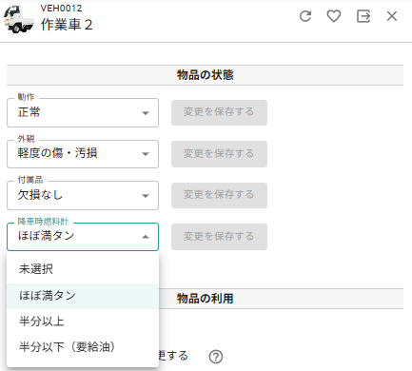
Task: Click the help question mark icon
Action: click(216, 357)
